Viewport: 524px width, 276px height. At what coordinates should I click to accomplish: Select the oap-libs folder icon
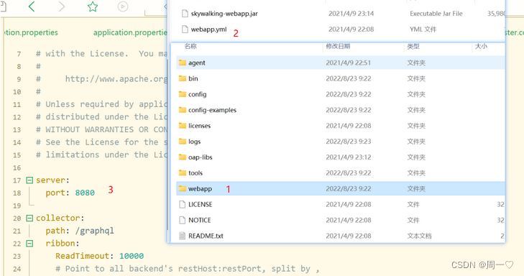coord(182,157)
